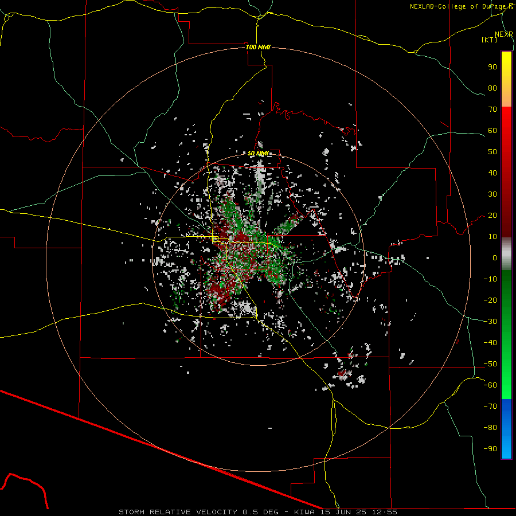This screenshot has width=516, height=516.
Task: Pick the gray zero-velocity segment of color bar
Action: (506, 254)
